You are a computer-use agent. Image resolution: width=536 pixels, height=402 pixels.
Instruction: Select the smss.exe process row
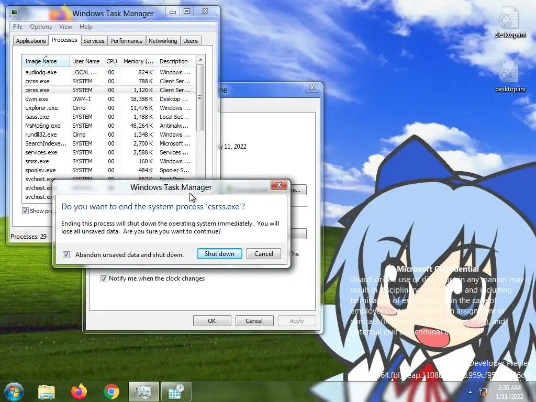[x=109, y=161]
